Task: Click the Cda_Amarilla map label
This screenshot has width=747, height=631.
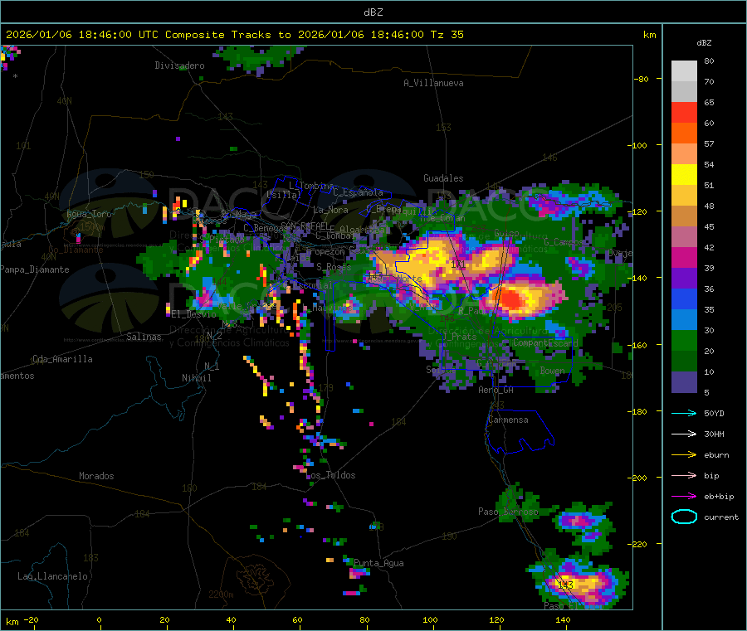Action: (x=63, y=359)
